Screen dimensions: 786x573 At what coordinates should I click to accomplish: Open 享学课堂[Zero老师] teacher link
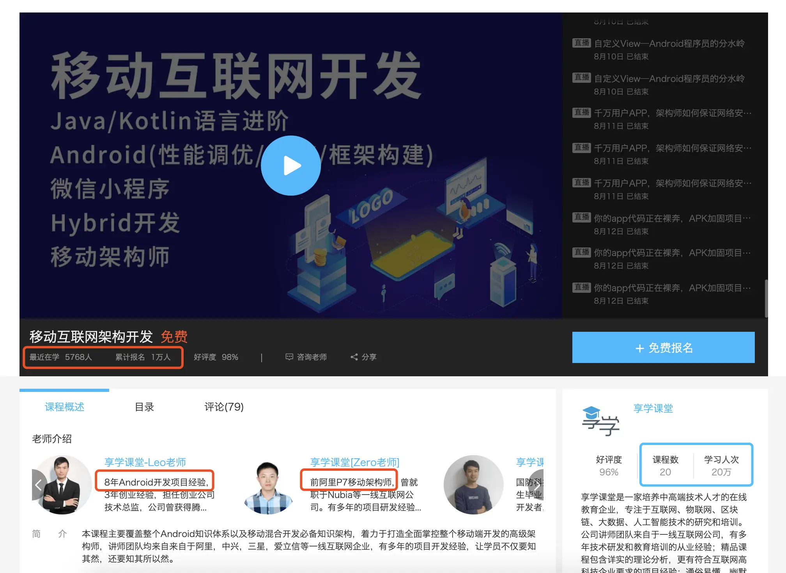[x=354, y=462]
